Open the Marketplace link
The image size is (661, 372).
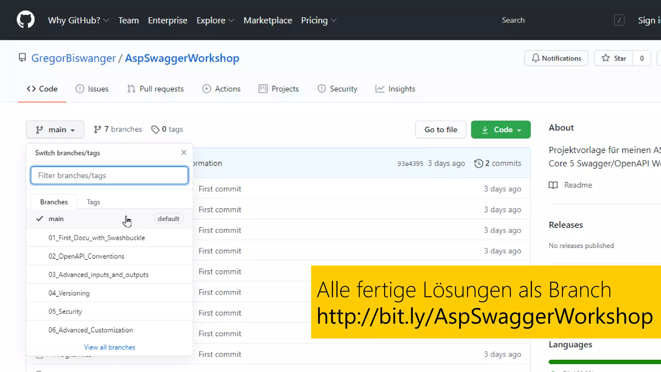point(268,20)
